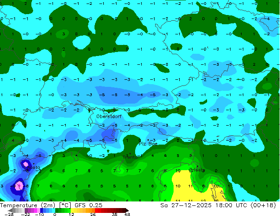Click the dark purple swatch in the legend colorbar
The width and height of the screenshot is (280, 216).
[26, 210]
